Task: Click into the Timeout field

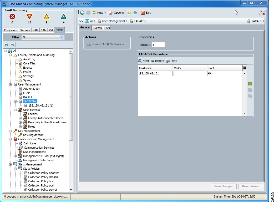Action: [158, 45]
